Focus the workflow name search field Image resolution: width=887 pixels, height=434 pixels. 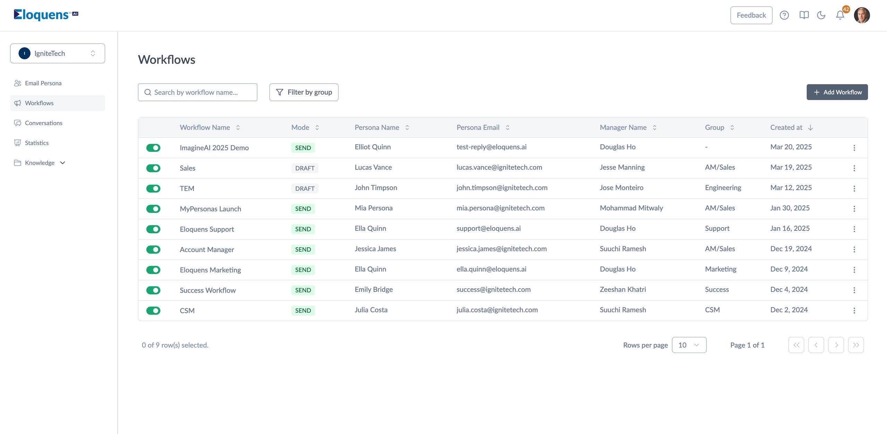click(x=197, y=92)
